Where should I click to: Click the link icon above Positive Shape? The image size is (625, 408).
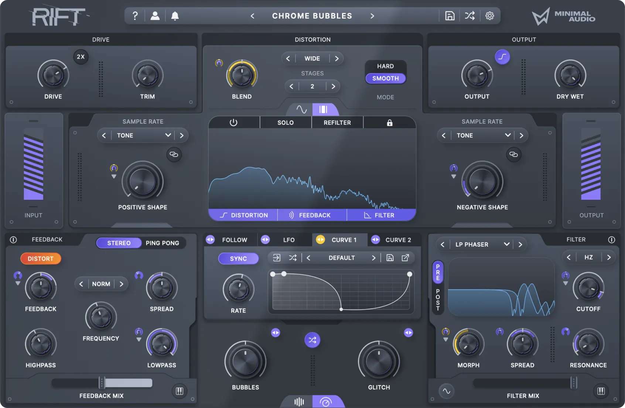coord(174,154)
